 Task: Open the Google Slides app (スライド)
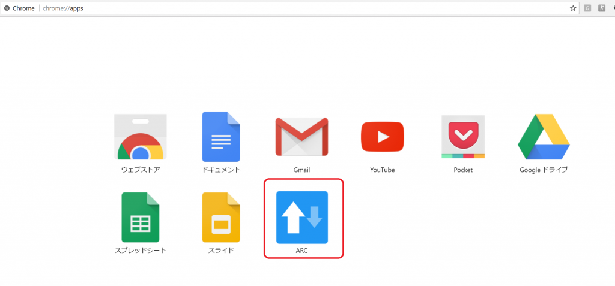point(221,217)
